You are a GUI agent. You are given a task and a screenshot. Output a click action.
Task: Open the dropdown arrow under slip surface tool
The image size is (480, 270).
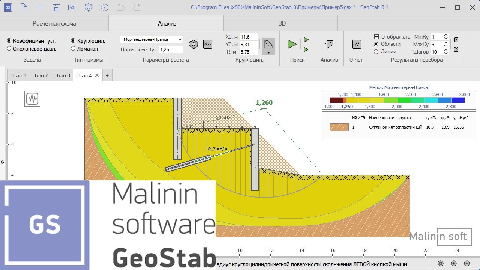tap(268, 53)
